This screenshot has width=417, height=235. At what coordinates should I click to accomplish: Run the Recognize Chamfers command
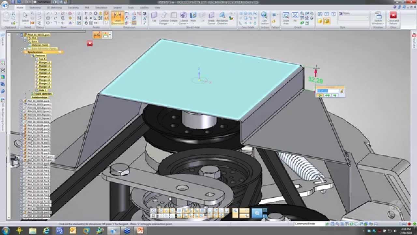click(222, 18)
